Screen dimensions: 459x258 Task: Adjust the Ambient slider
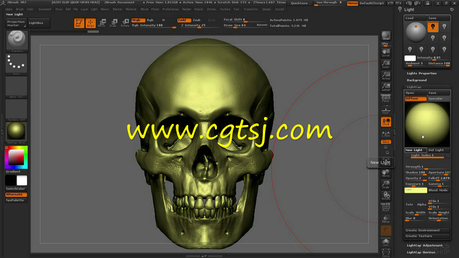pyautogui.click(x=415, y=64)
